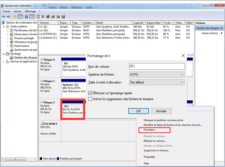Screen dimensions: 225x167
Task: Click the Services et applications icon
Action: [7, 61]
